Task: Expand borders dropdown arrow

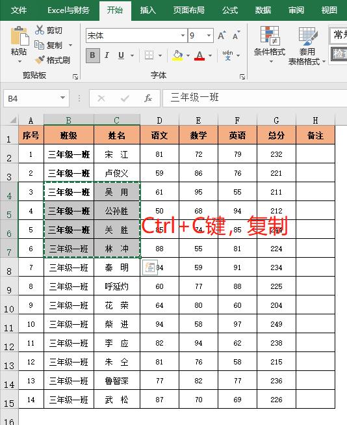Action: [x=160, y=55]
